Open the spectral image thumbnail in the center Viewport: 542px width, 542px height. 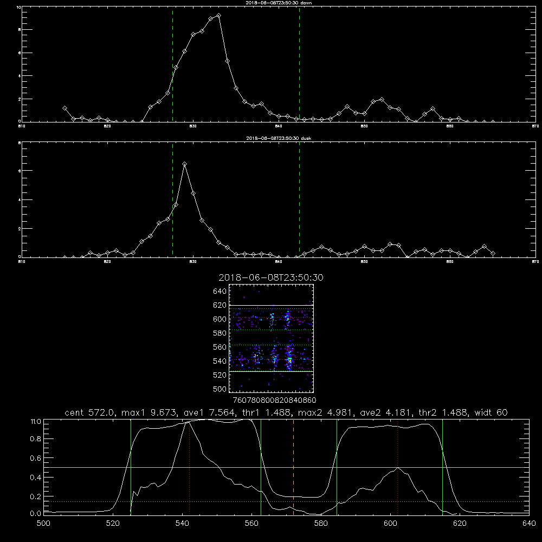click(x=272, y=338)
